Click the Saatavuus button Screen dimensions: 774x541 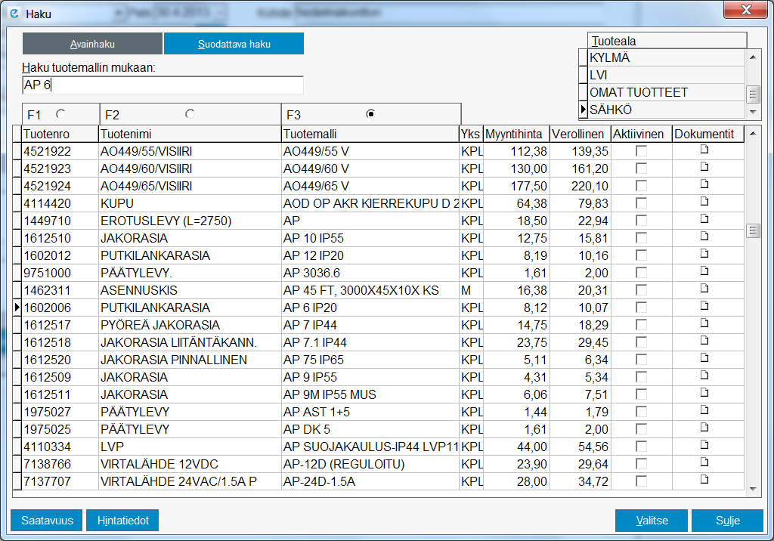click(x=47, y=521)
